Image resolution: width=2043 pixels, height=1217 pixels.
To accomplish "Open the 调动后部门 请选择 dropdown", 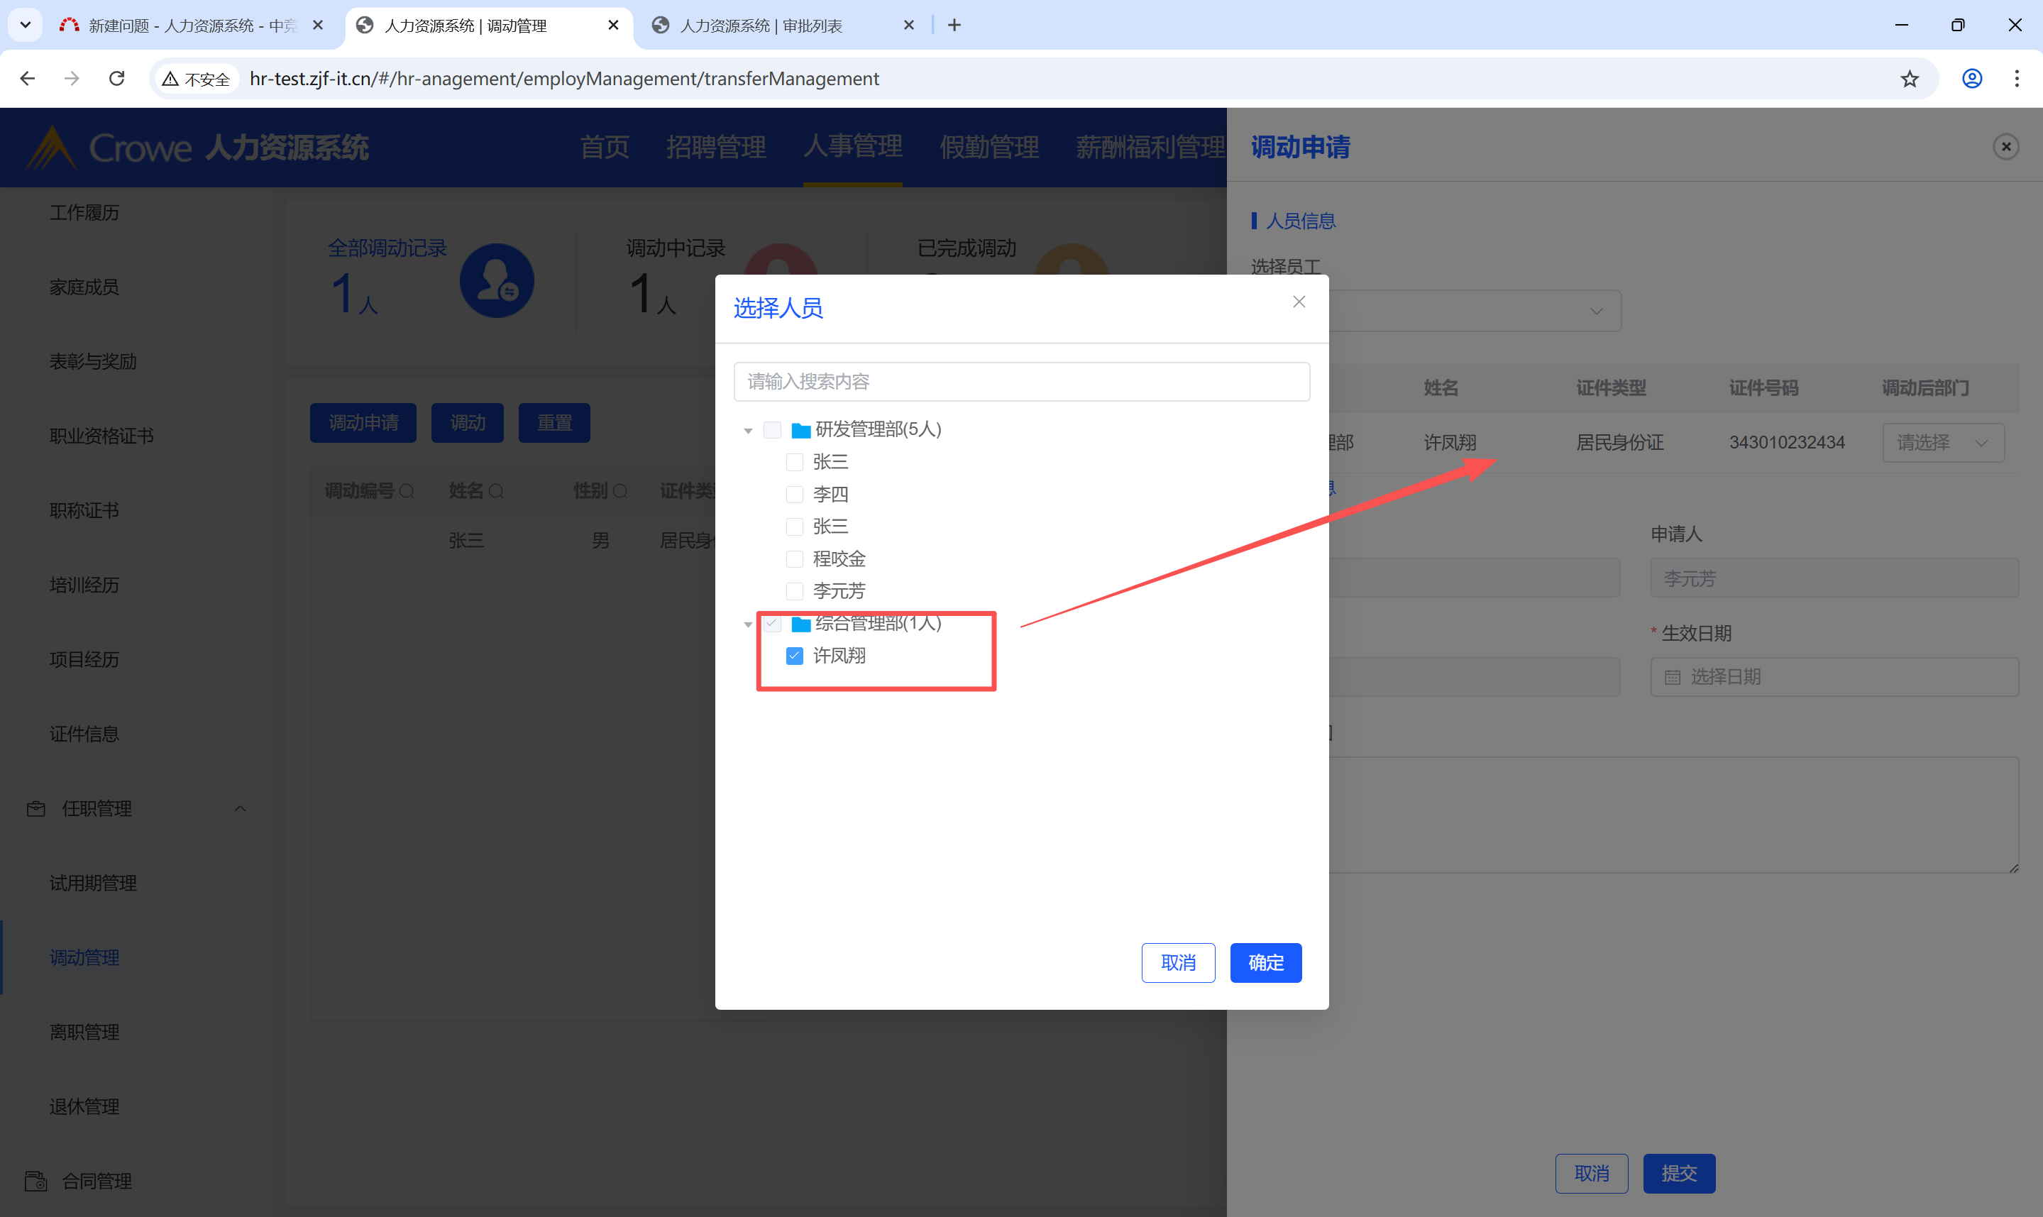I will (x=1942, y=443).
